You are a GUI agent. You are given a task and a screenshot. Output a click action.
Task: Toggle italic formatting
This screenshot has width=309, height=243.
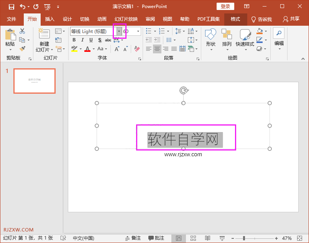click(82, 40)
